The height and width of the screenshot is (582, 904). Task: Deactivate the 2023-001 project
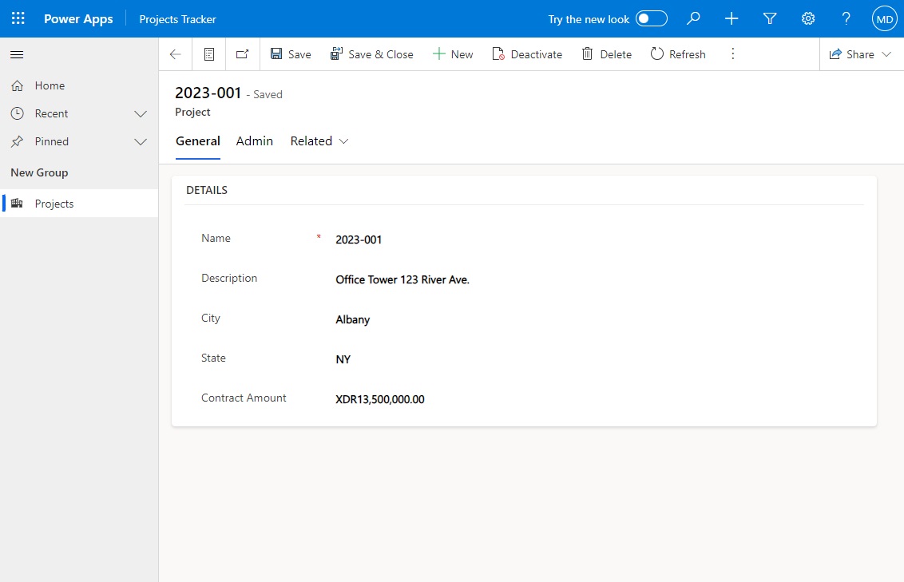pos(527,53)
